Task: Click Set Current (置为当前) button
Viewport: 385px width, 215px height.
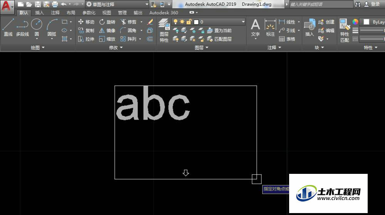Action: coord(219,30)
